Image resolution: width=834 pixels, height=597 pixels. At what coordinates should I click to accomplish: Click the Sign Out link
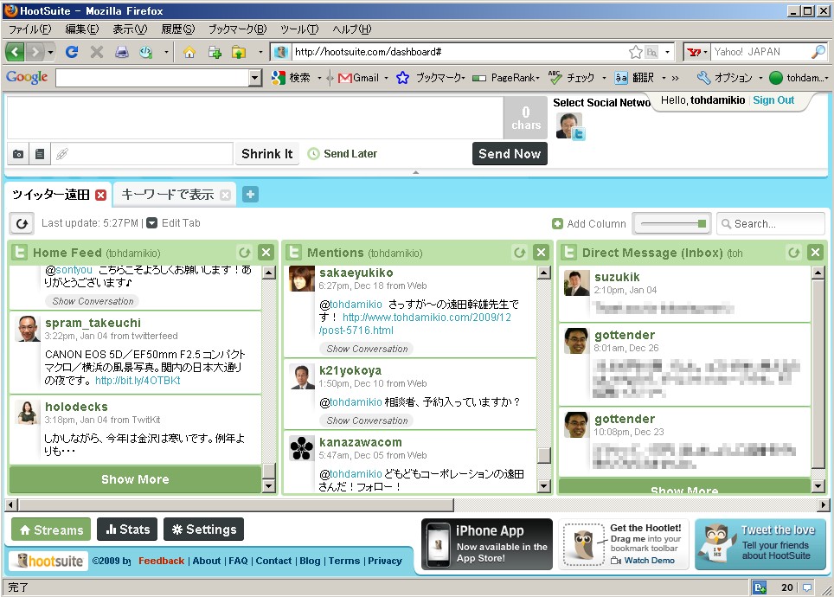point(773,100)
